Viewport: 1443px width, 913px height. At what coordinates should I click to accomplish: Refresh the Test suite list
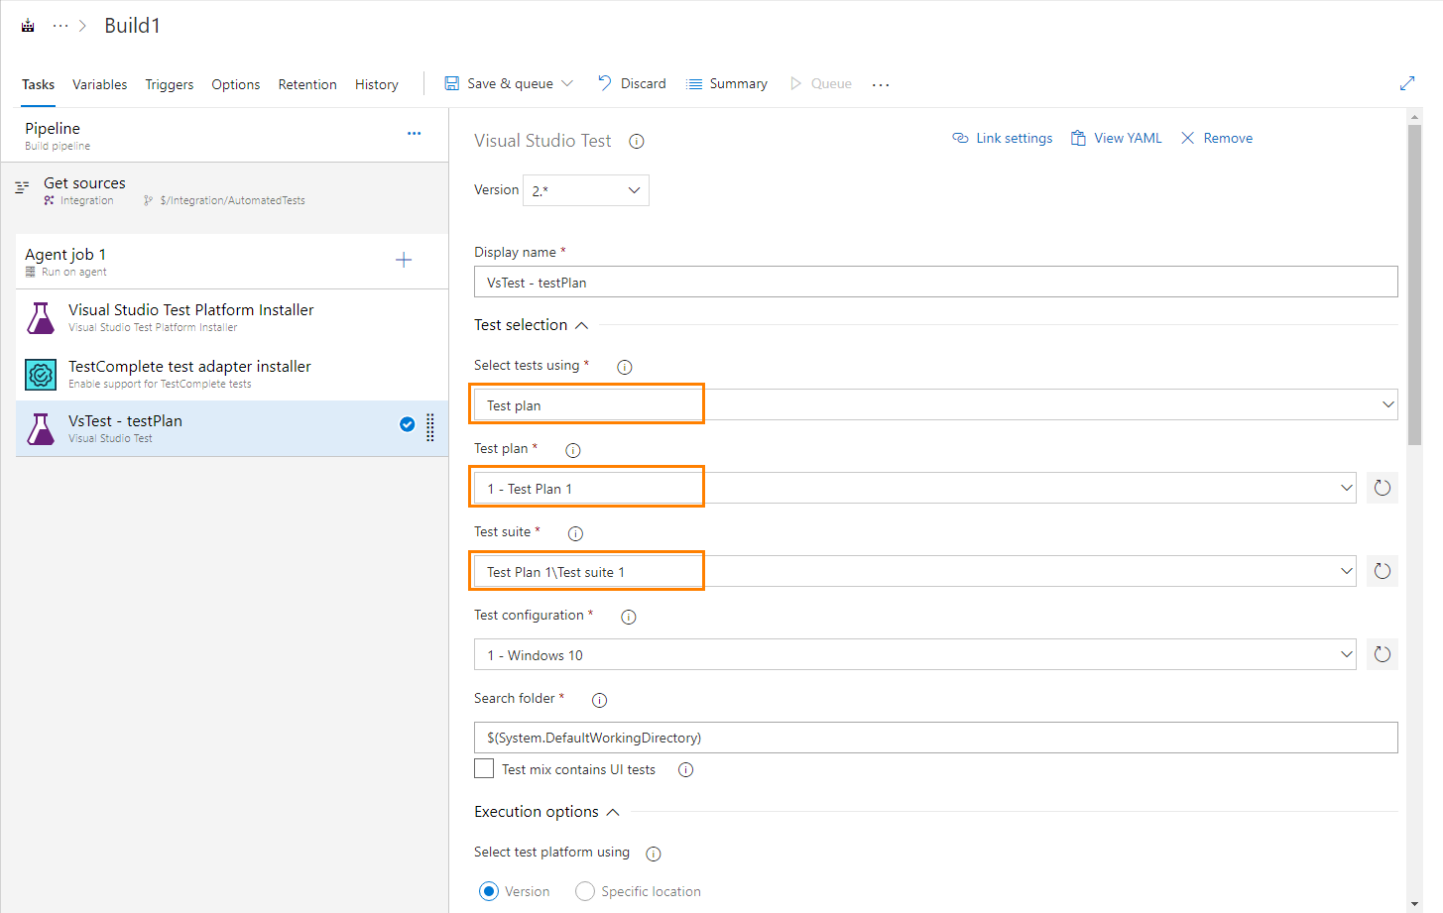point(1382,570)
